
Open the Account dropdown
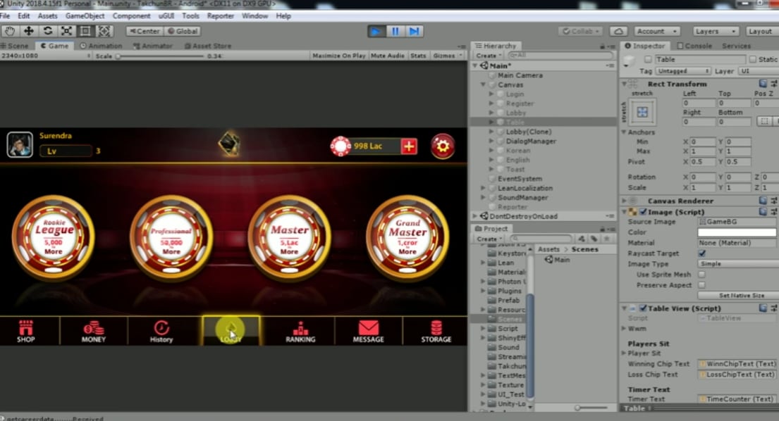(657, 31)
